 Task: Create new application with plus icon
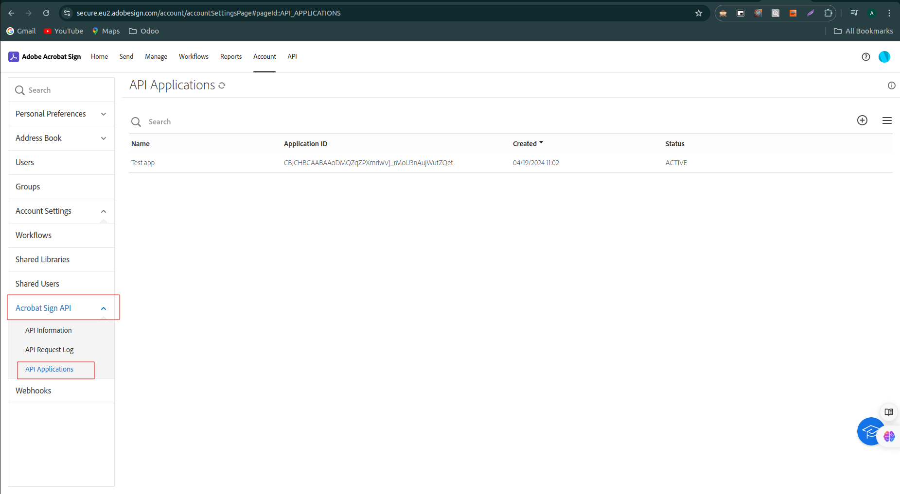(x=862, y=120)
